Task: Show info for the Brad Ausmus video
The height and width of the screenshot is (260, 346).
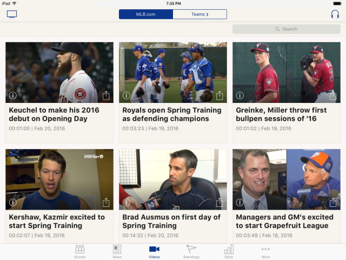Action: point(126,202)
